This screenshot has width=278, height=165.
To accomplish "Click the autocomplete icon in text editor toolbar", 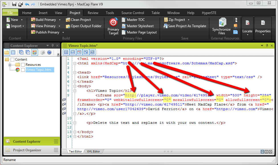I will click(92, 52).
